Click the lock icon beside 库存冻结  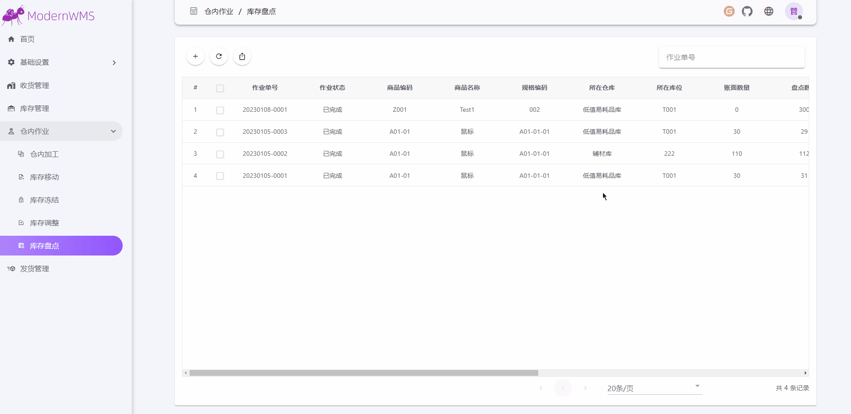point(21,200)
